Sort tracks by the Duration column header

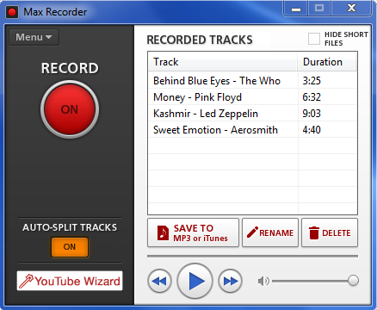pyautogui.click(x=327, y=62)
